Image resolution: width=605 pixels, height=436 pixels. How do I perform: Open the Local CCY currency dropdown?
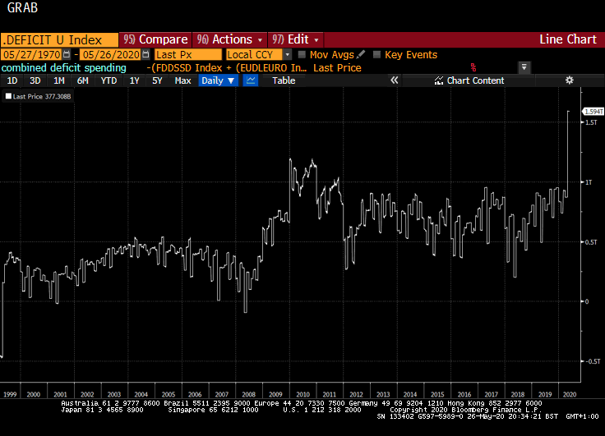(287, 54)
